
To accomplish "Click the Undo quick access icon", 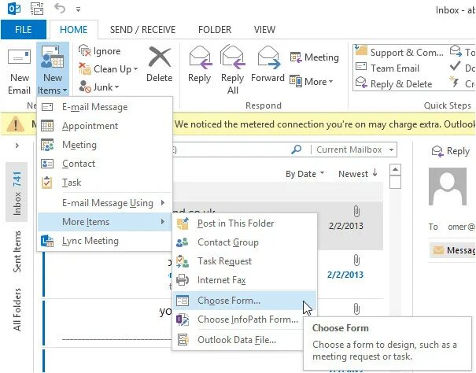I will click(60, 9).
